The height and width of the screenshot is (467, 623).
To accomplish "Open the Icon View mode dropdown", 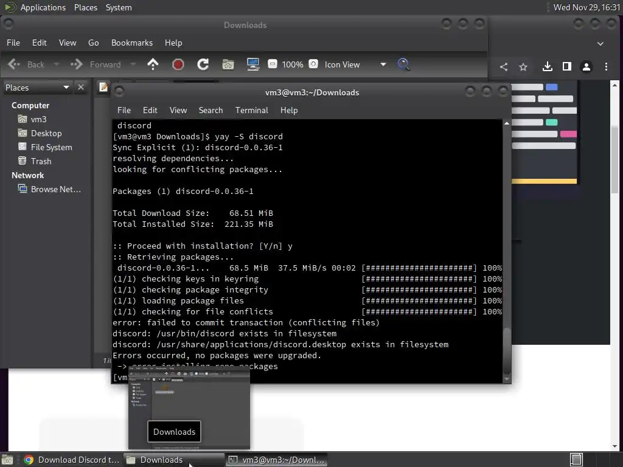I will (x=355, y=64).
